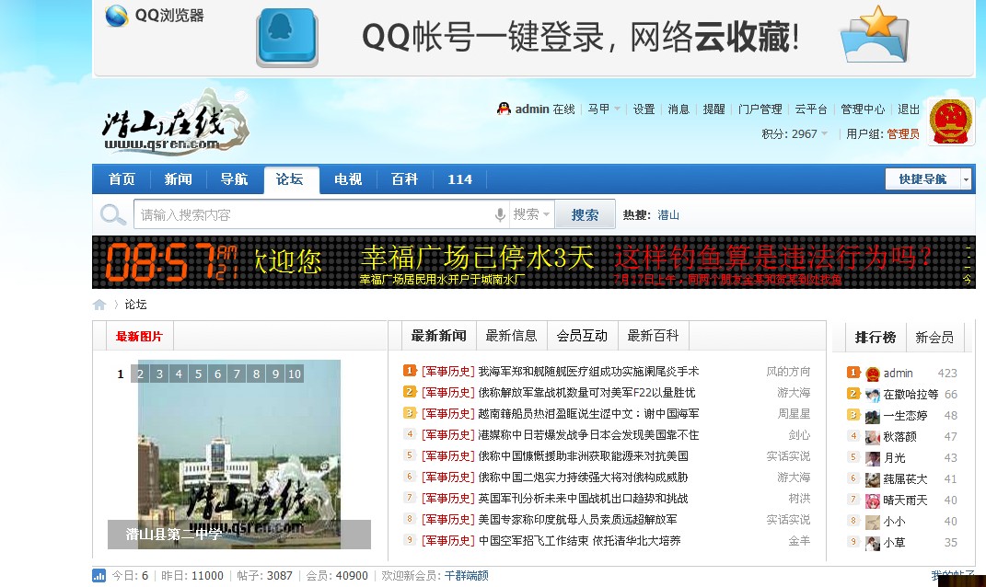
Task: Open the 消息 link
Action: 679,109
